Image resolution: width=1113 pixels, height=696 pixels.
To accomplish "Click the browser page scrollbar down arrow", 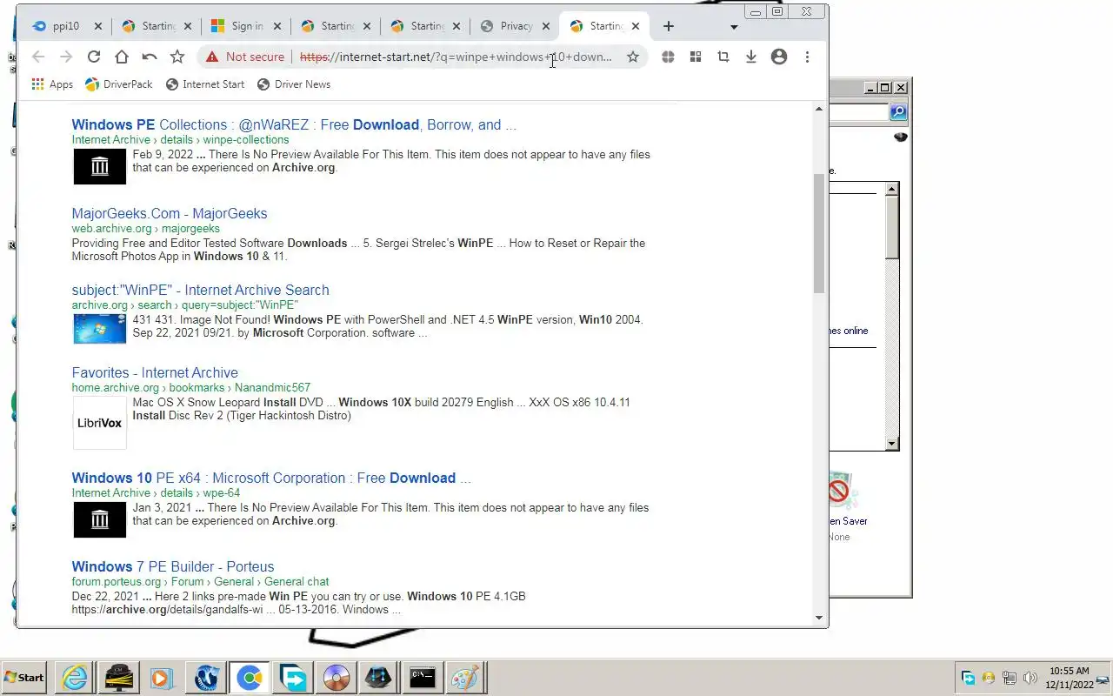I will coord(818,618).
